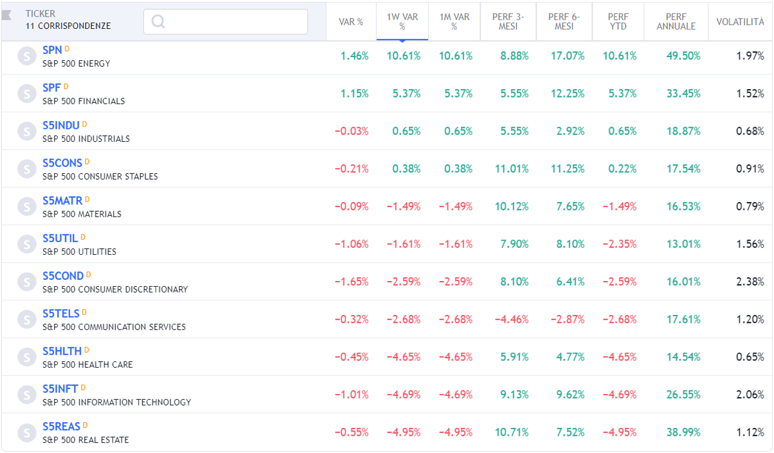Click the round S logo for SPF
The image size is (774, 453).
click(26, 94)
